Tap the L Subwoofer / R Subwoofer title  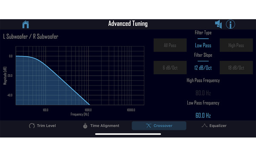pos(31,37)
